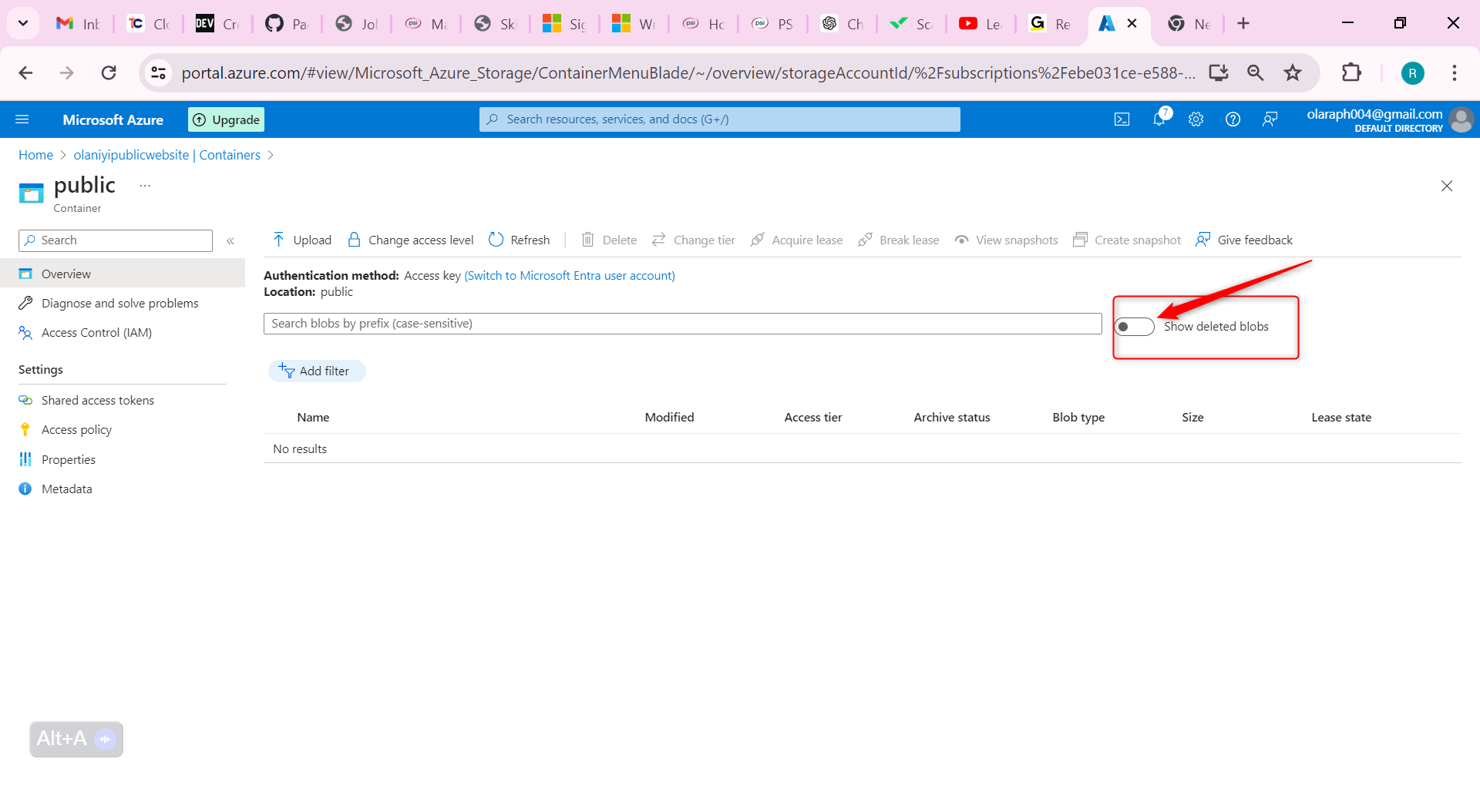Viewport: 1480px width, 786px height.
Task: Sort by the Archive status column header
Action: click(x=952, y=418)
